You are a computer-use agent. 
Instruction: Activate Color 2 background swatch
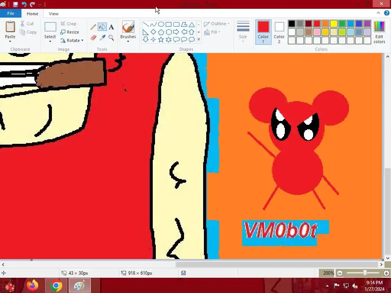(279, 32)
